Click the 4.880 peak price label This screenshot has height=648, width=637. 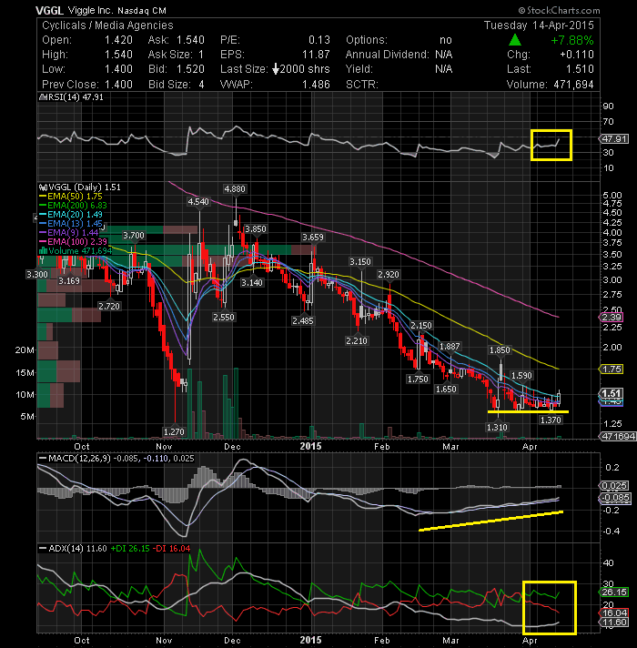coord(235,189)
